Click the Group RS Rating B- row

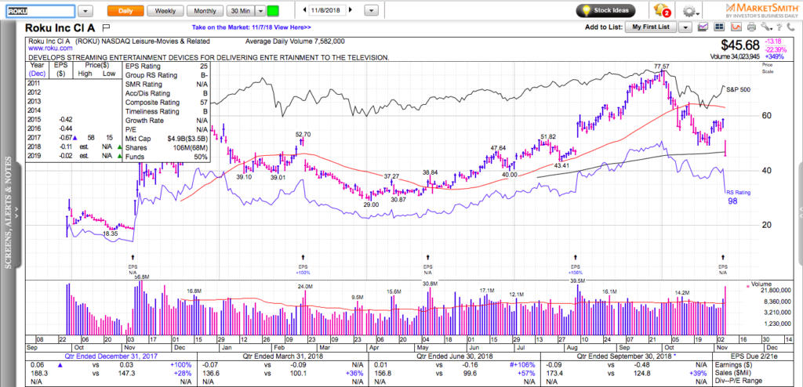tap(165, 75)
